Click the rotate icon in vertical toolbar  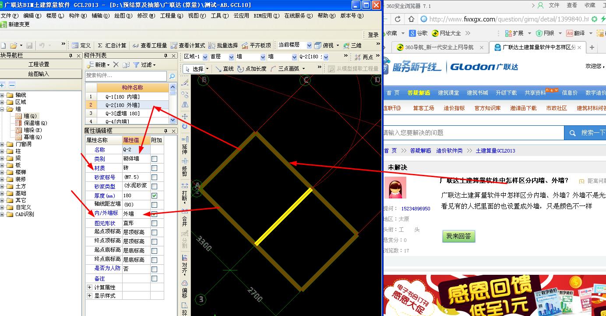[x=185, y=126]
